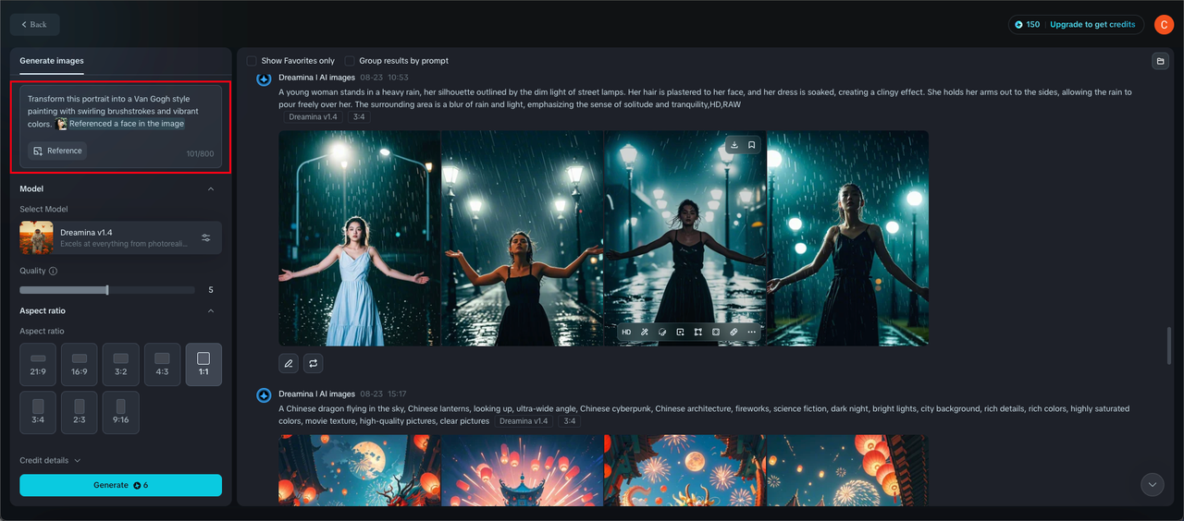Click the 3:4 tag after dragon prompt

click(569, 421)
